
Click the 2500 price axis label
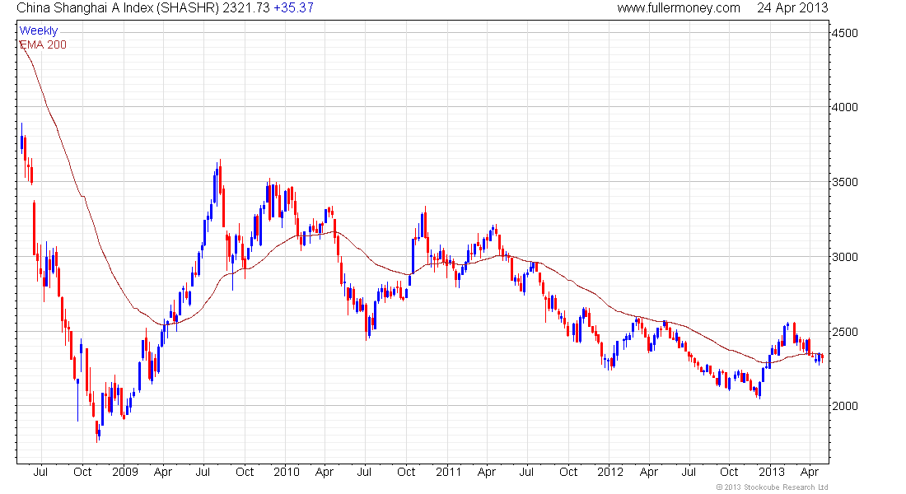(844, 332)
